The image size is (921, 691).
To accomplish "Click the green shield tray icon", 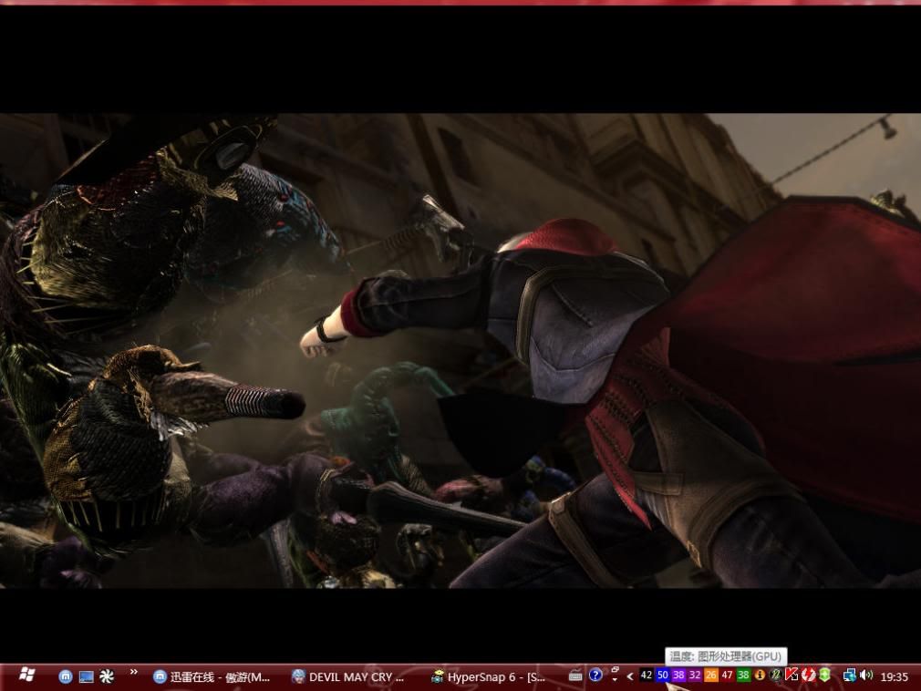I will coord(824,676).
